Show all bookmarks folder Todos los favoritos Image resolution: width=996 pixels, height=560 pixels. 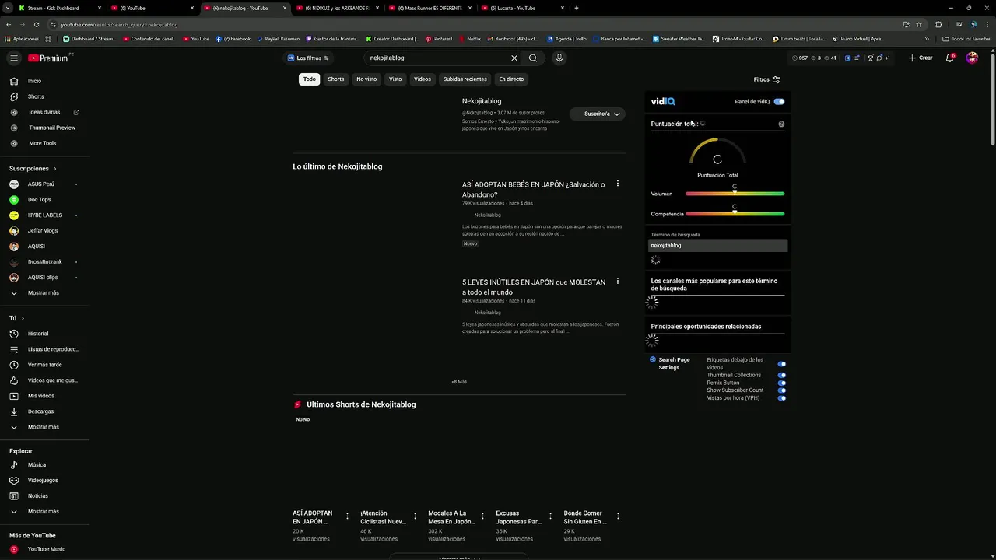966,39
